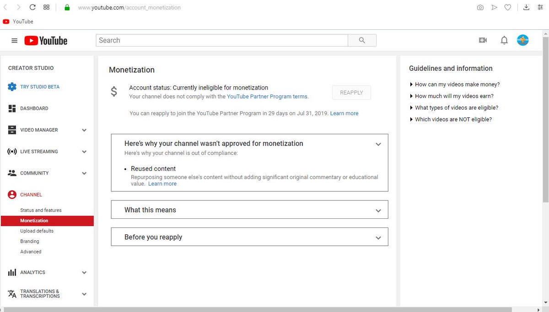Expand the Live Streaming section chevron
Viewport: 549px width, 312px height.
pos(84,152)
